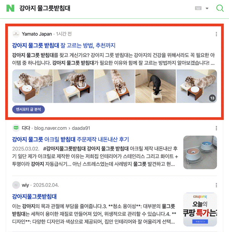Click the Coupang 오늘의 특가 thumbnail

pos(200,209)
